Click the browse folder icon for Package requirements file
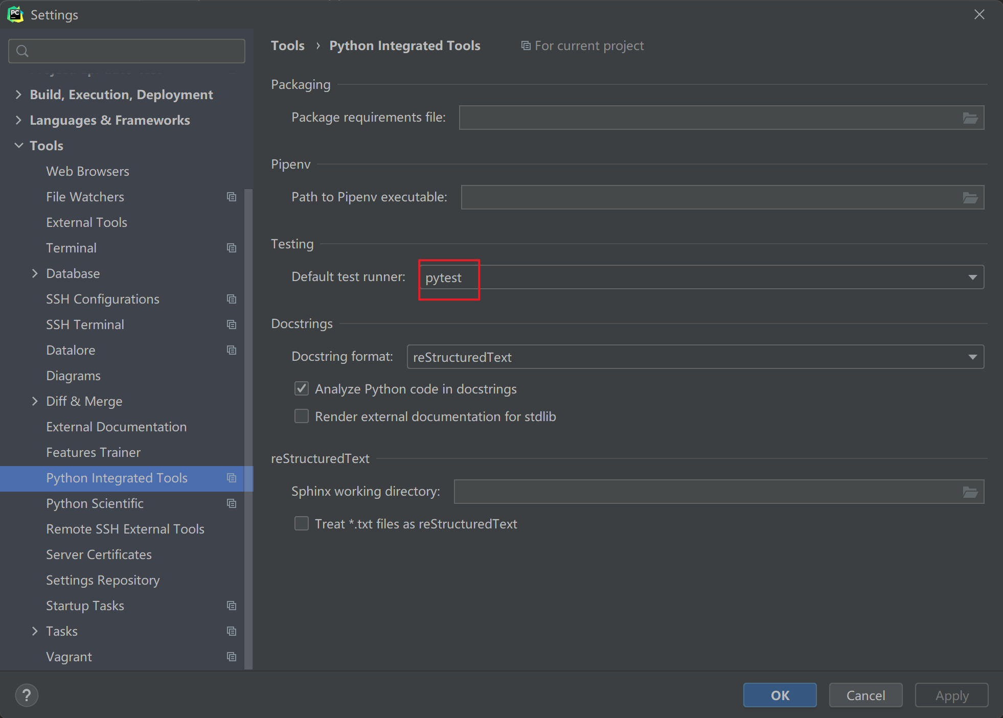 [970, 118]
